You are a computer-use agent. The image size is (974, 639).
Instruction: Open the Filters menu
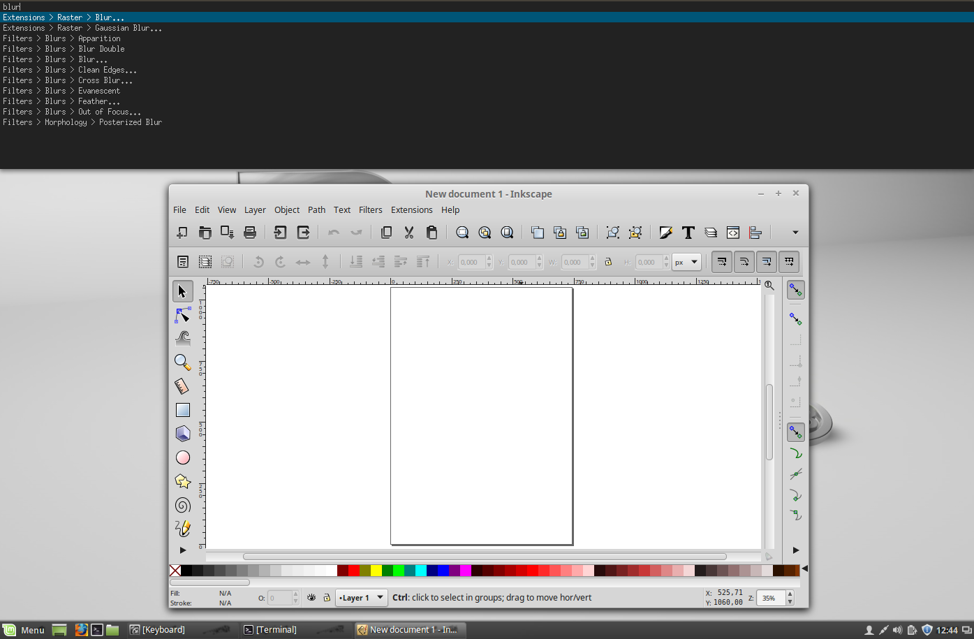pyautogui.click(x=370, y=210)
